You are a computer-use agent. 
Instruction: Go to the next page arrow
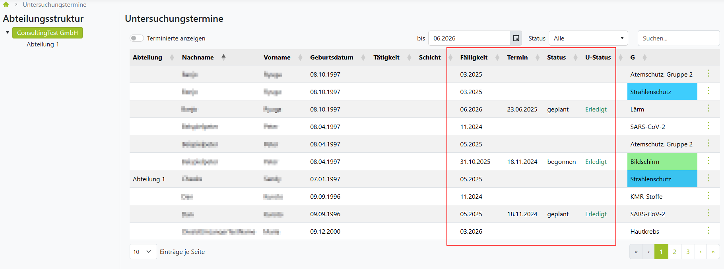701,252
